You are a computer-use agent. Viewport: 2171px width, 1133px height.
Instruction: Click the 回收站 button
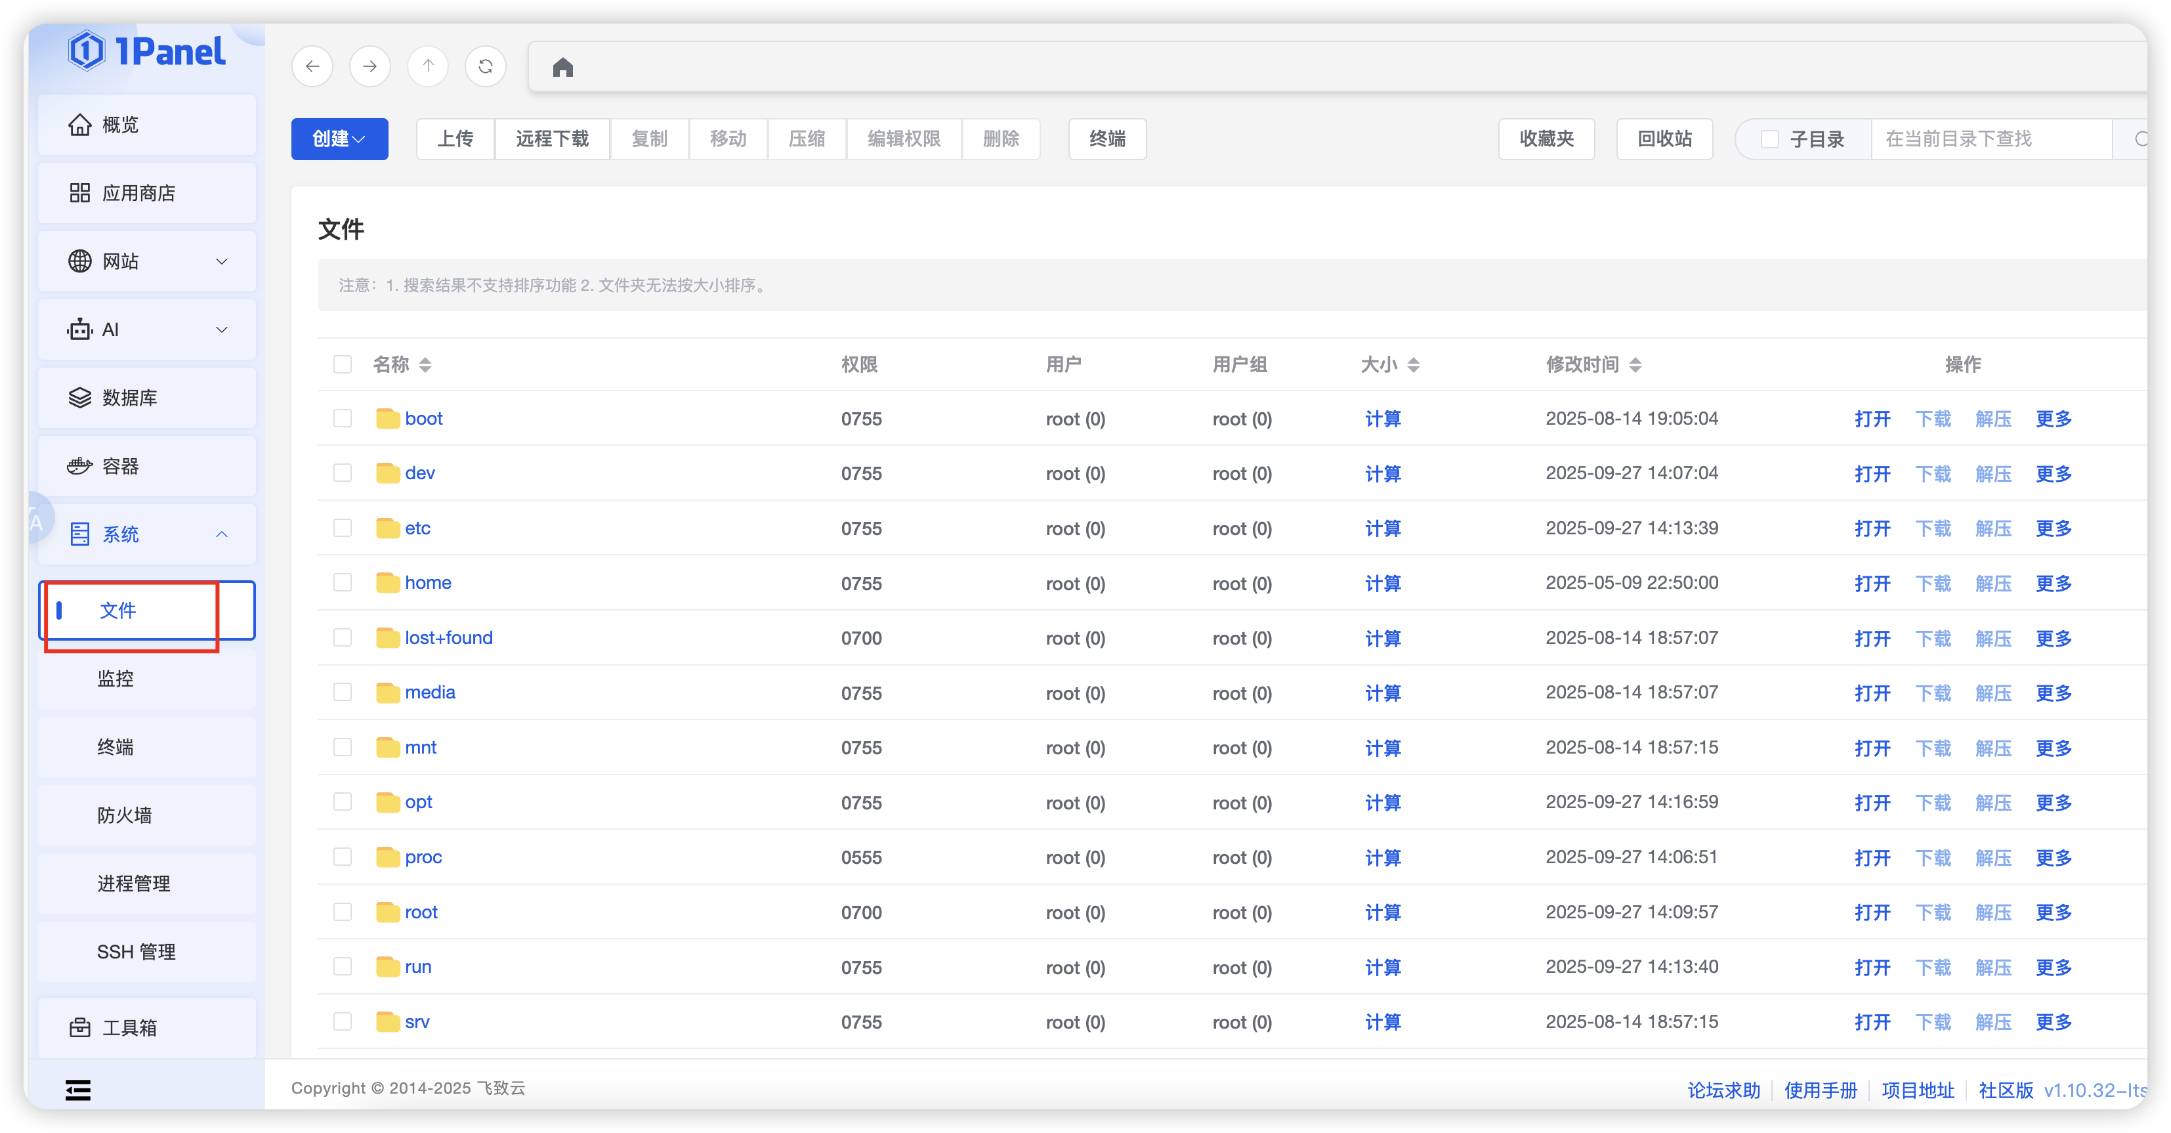click(x=1664, y=139)
